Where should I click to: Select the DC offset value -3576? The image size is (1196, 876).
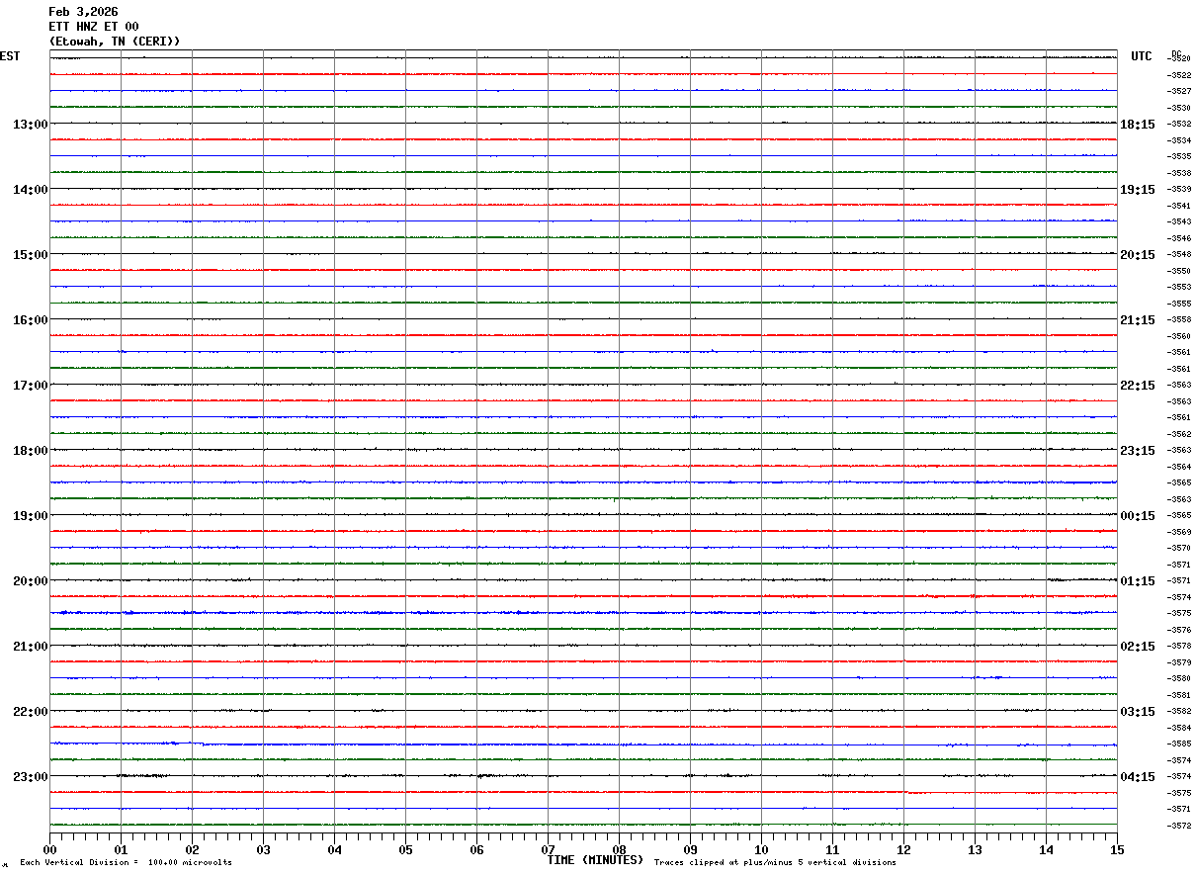tap(1179, 630)
